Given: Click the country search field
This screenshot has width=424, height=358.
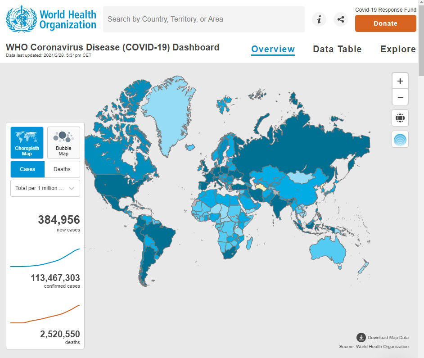Looking at the screenshot, I should click(203, 19).
